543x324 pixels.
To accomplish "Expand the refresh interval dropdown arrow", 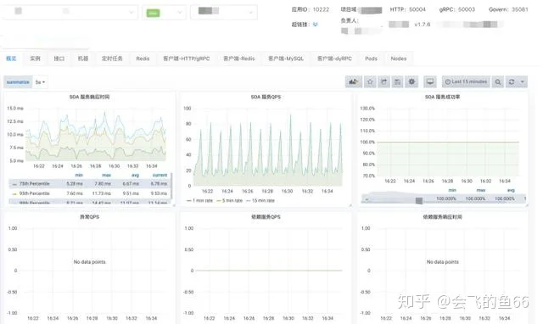I will point(523,81).
